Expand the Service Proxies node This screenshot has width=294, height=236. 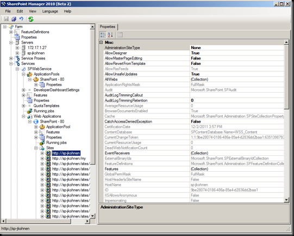(11, 58)
